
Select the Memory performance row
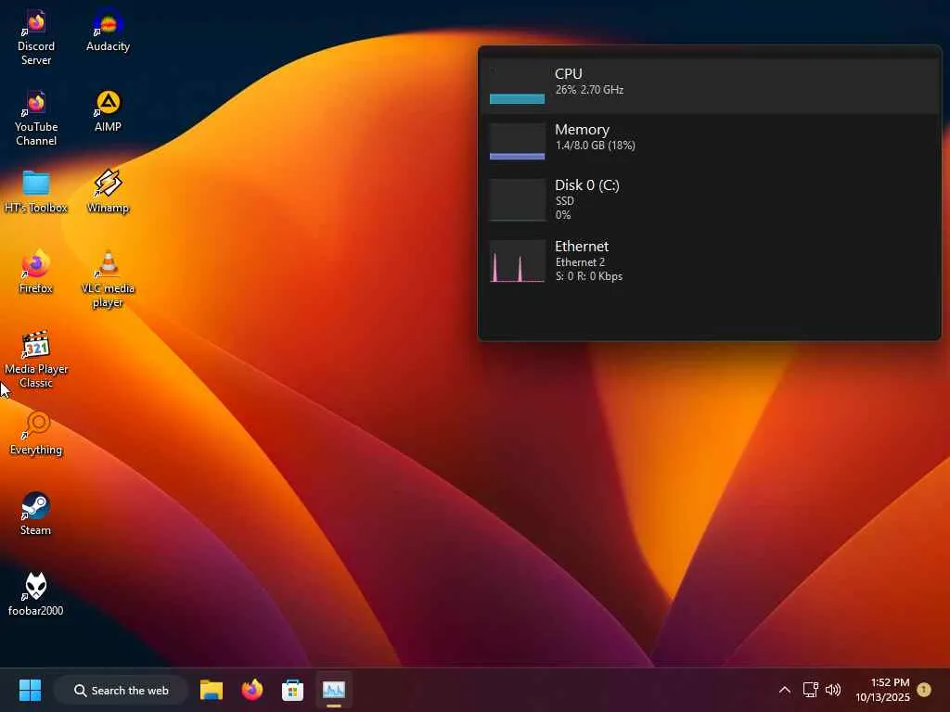[x=710, y=141]
